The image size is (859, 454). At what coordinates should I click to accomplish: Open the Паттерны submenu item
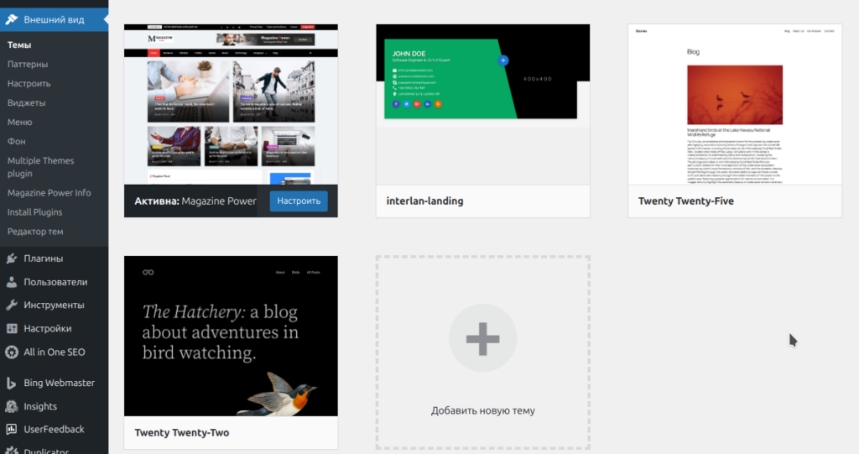click(28, 64)
